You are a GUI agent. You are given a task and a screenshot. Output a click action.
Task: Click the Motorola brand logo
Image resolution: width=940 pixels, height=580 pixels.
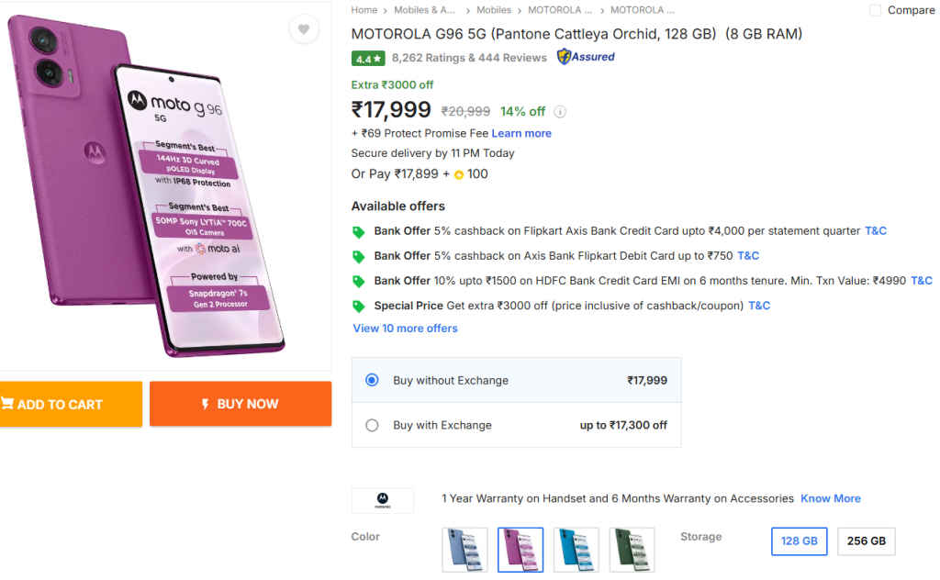pyautogui.click(x=382, y=499)
